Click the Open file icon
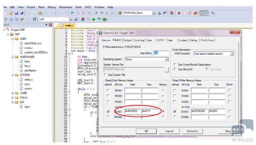The image size is (256, 145). [11, 13]
